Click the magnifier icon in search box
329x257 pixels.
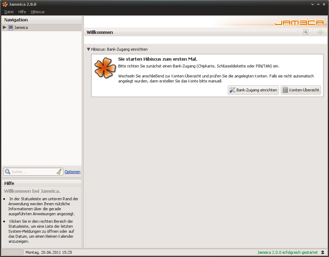(x=8, y=172)
